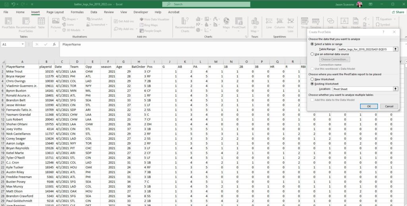Collapse dialog via Table/Range selector arrow
Image resolution: width=407 pixels, height=206 pixels.
395,49
